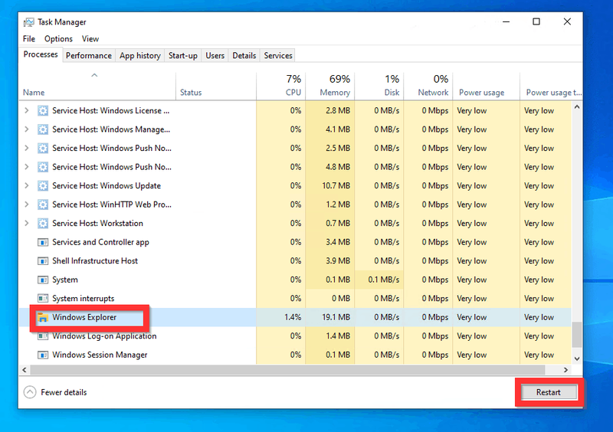Click the Service Host: Windows Update gear icon
This screenshot has height=432, width=613.
[x=43, y=185]
